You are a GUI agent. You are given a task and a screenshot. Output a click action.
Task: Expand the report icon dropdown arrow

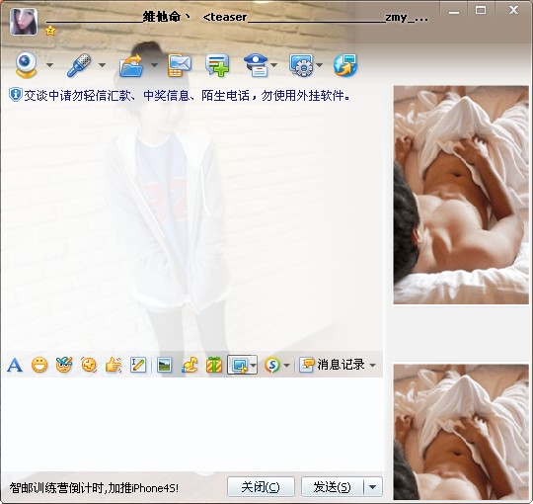[273, 65]
